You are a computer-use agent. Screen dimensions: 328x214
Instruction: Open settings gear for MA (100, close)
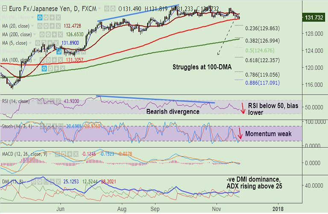48,60
